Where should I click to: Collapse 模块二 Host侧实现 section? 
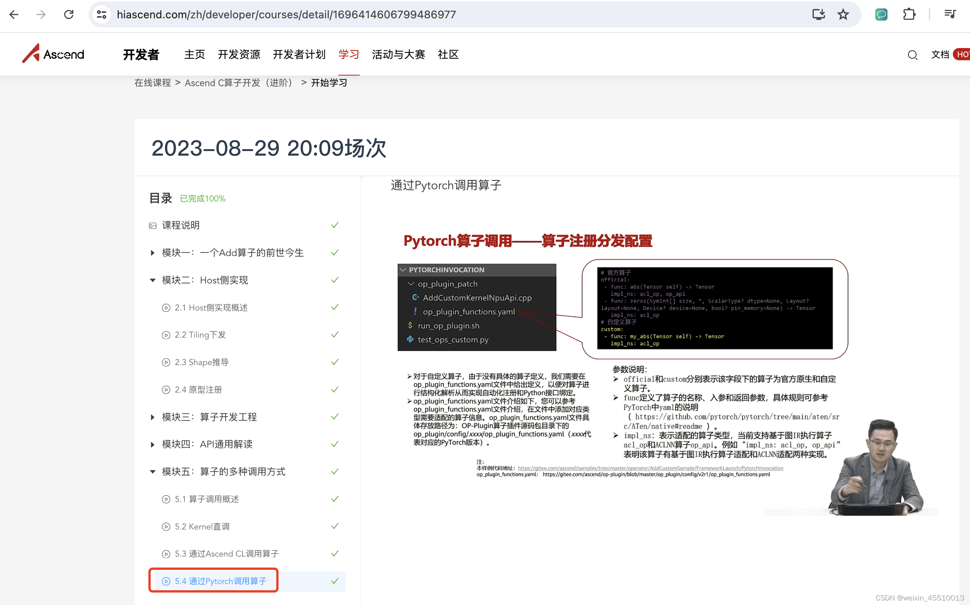[153, 280]
